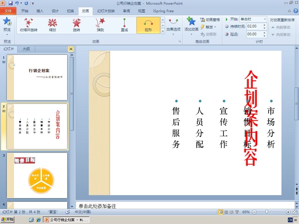Click 向前移动 move earlier

281,27
